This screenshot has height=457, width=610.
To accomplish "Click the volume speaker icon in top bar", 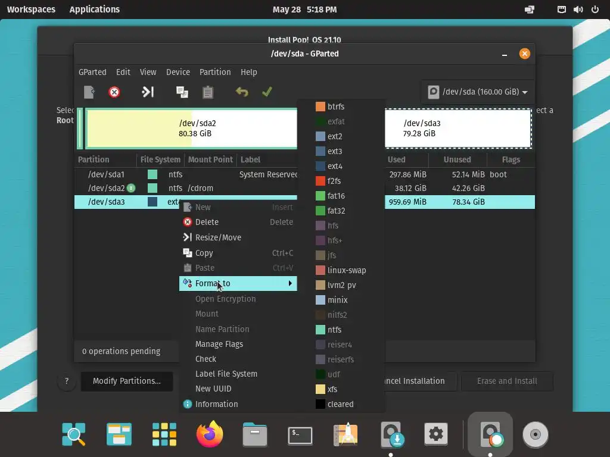I will [578, 10].
